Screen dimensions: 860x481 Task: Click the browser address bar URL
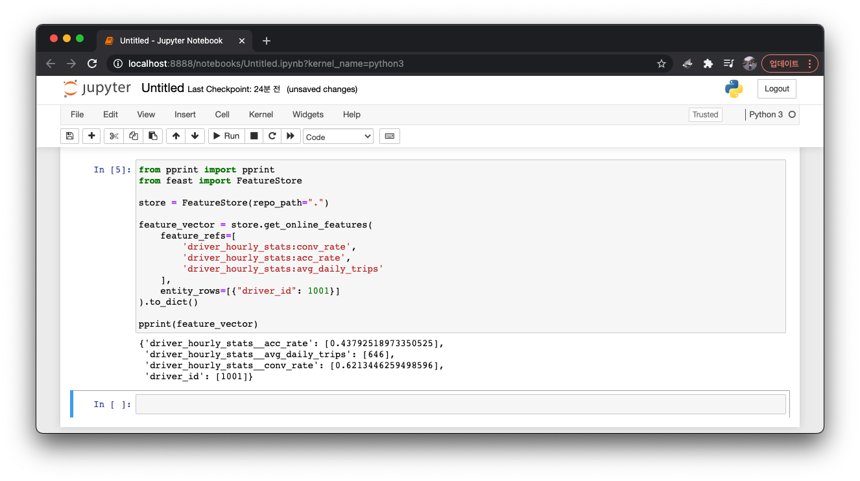point(266,64)
